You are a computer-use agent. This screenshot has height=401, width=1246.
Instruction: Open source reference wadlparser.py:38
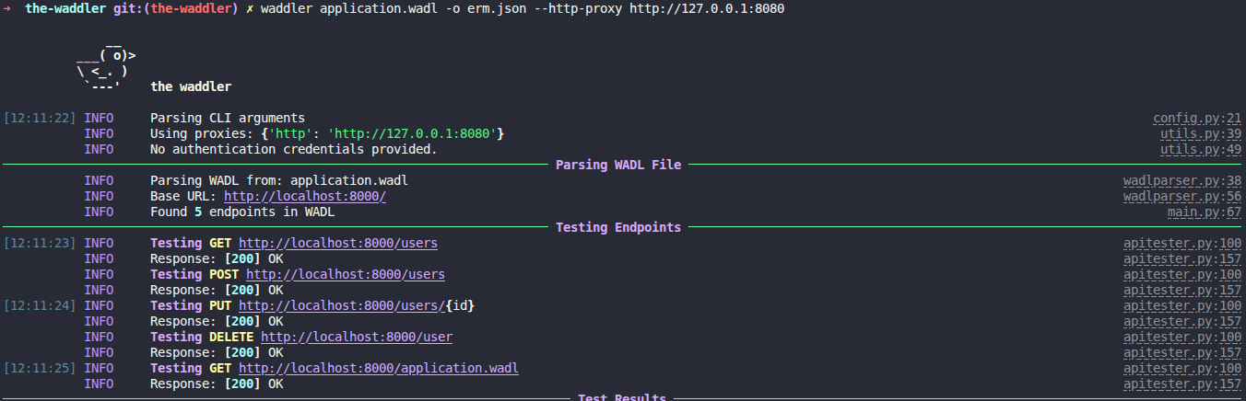coord(1182,181)
